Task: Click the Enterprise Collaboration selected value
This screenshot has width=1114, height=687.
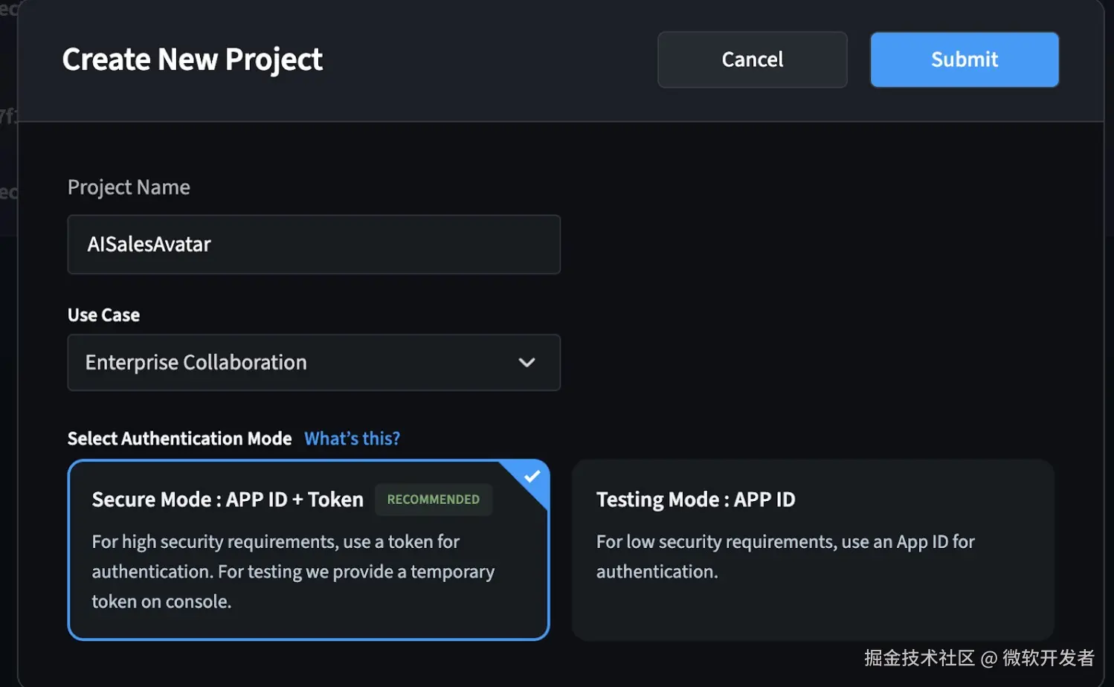Action: click(x=196, y=363)
